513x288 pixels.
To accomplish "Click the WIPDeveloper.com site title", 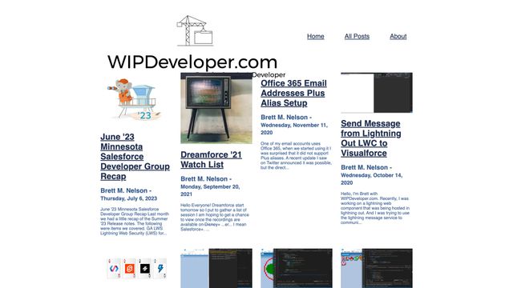I will click(x=192, y=62).
